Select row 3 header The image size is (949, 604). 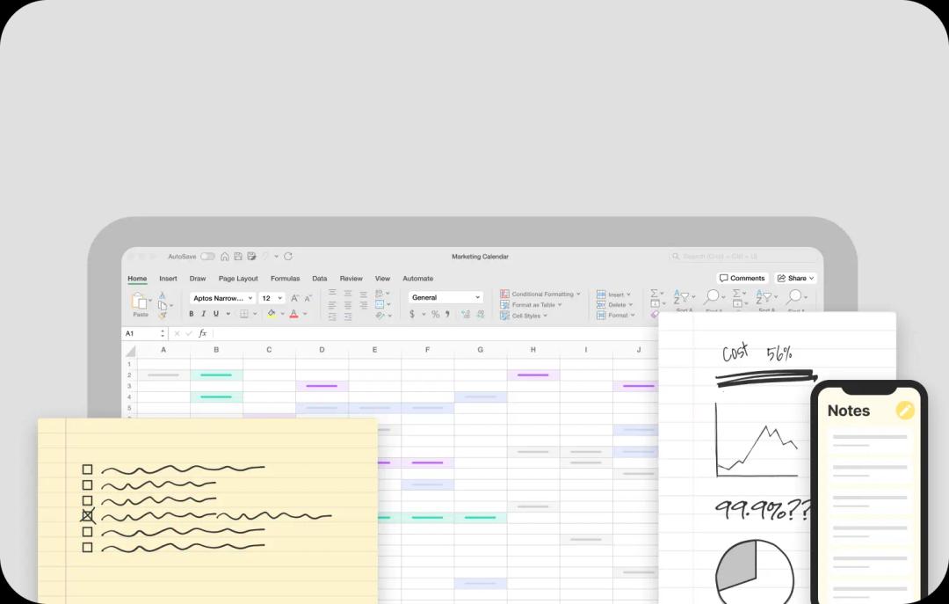tap(129, 386)
